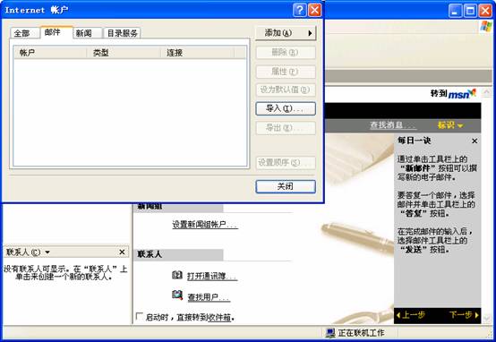The width and height of the screenshot is (496, 342).
Task: Maximize the Outlook Express main window
Action: pyautogui.click(x=470, y=11)
